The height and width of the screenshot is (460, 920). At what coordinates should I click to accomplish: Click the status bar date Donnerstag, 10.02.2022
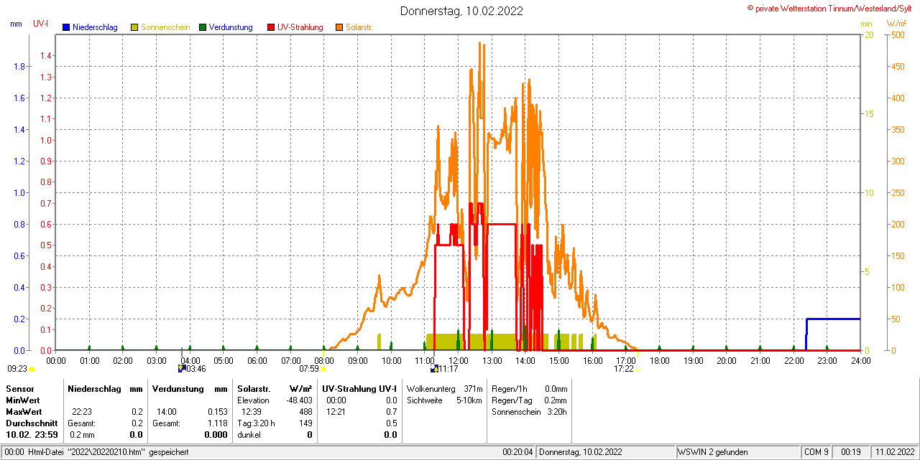(x=579, y=452)
